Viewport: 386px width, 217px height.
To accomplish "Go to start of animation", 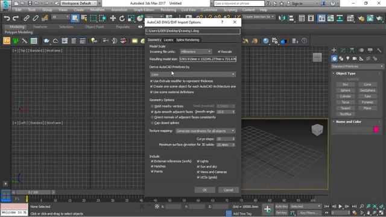I will pos(327,206).
